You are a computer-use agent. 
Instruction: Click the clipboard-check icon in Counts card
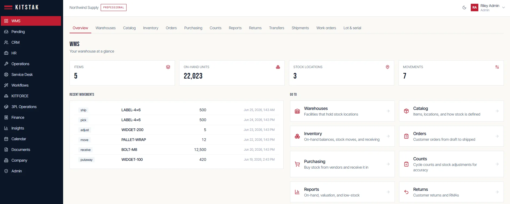406,164
